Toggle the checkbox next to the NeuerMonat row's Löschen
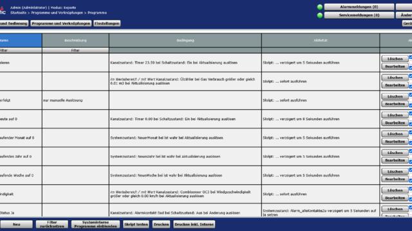412x231 pixels. (x=411, y=132)
